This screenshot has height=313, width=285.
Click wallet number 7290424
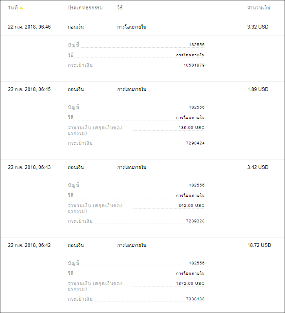tap(195, 143)
